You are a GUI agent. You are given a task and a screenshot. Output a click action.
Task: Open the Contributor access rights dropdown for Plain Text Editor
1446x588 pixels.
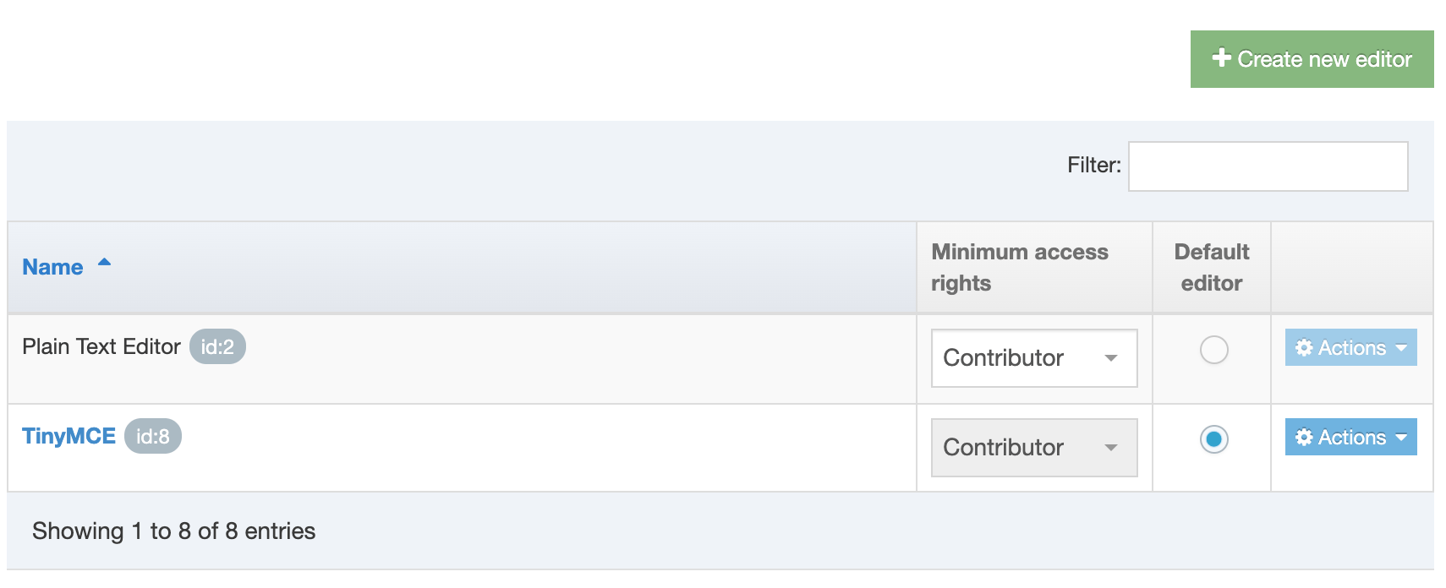tap(1034, 358)
